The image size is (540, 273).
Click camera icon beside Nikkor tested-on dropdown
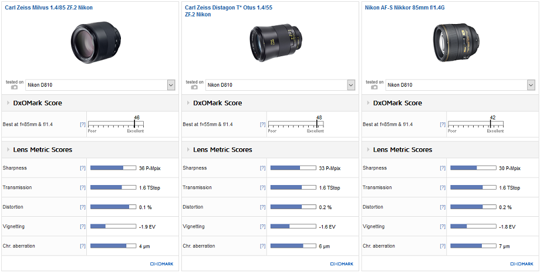click(x=374, y=87)
